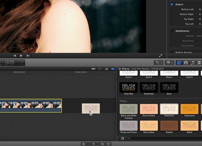
Task: Choose the Eminence filter
Action: tap(169, 109)
